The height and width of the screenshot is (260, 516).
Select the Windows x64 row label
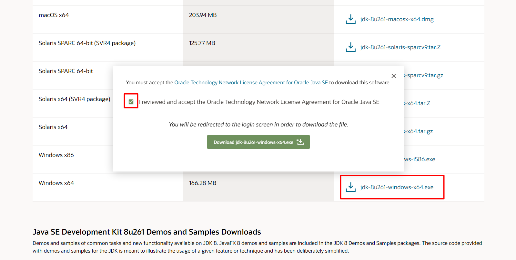(56, 183)
